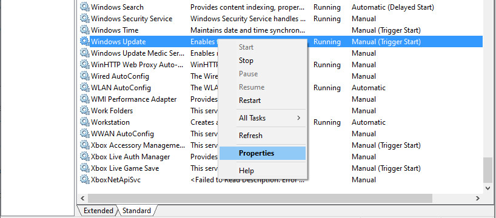The width and height of the screenshot is (496, 218).
Task: Select the XboxNetApiSvc service gear icon
Action: (x=84, y=179)
